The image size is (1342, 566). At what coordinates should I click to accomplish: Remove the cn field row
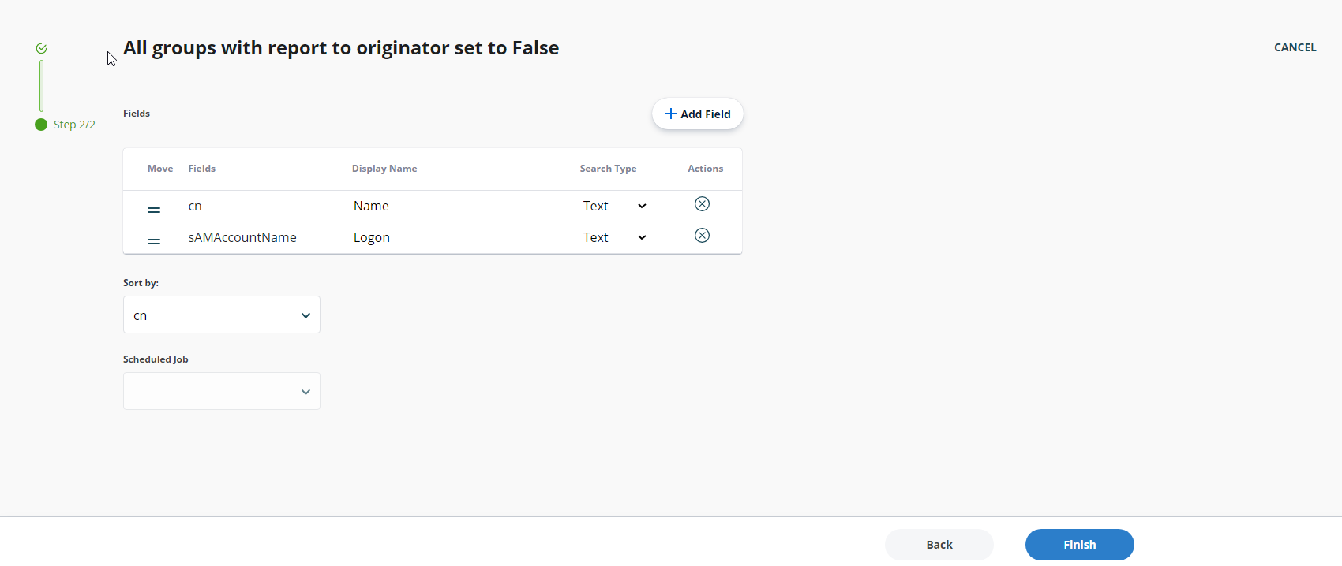tap(702, 203)
